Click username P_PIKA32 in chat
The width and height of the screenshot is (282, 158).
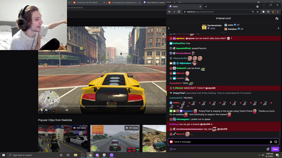click(178, 88)
